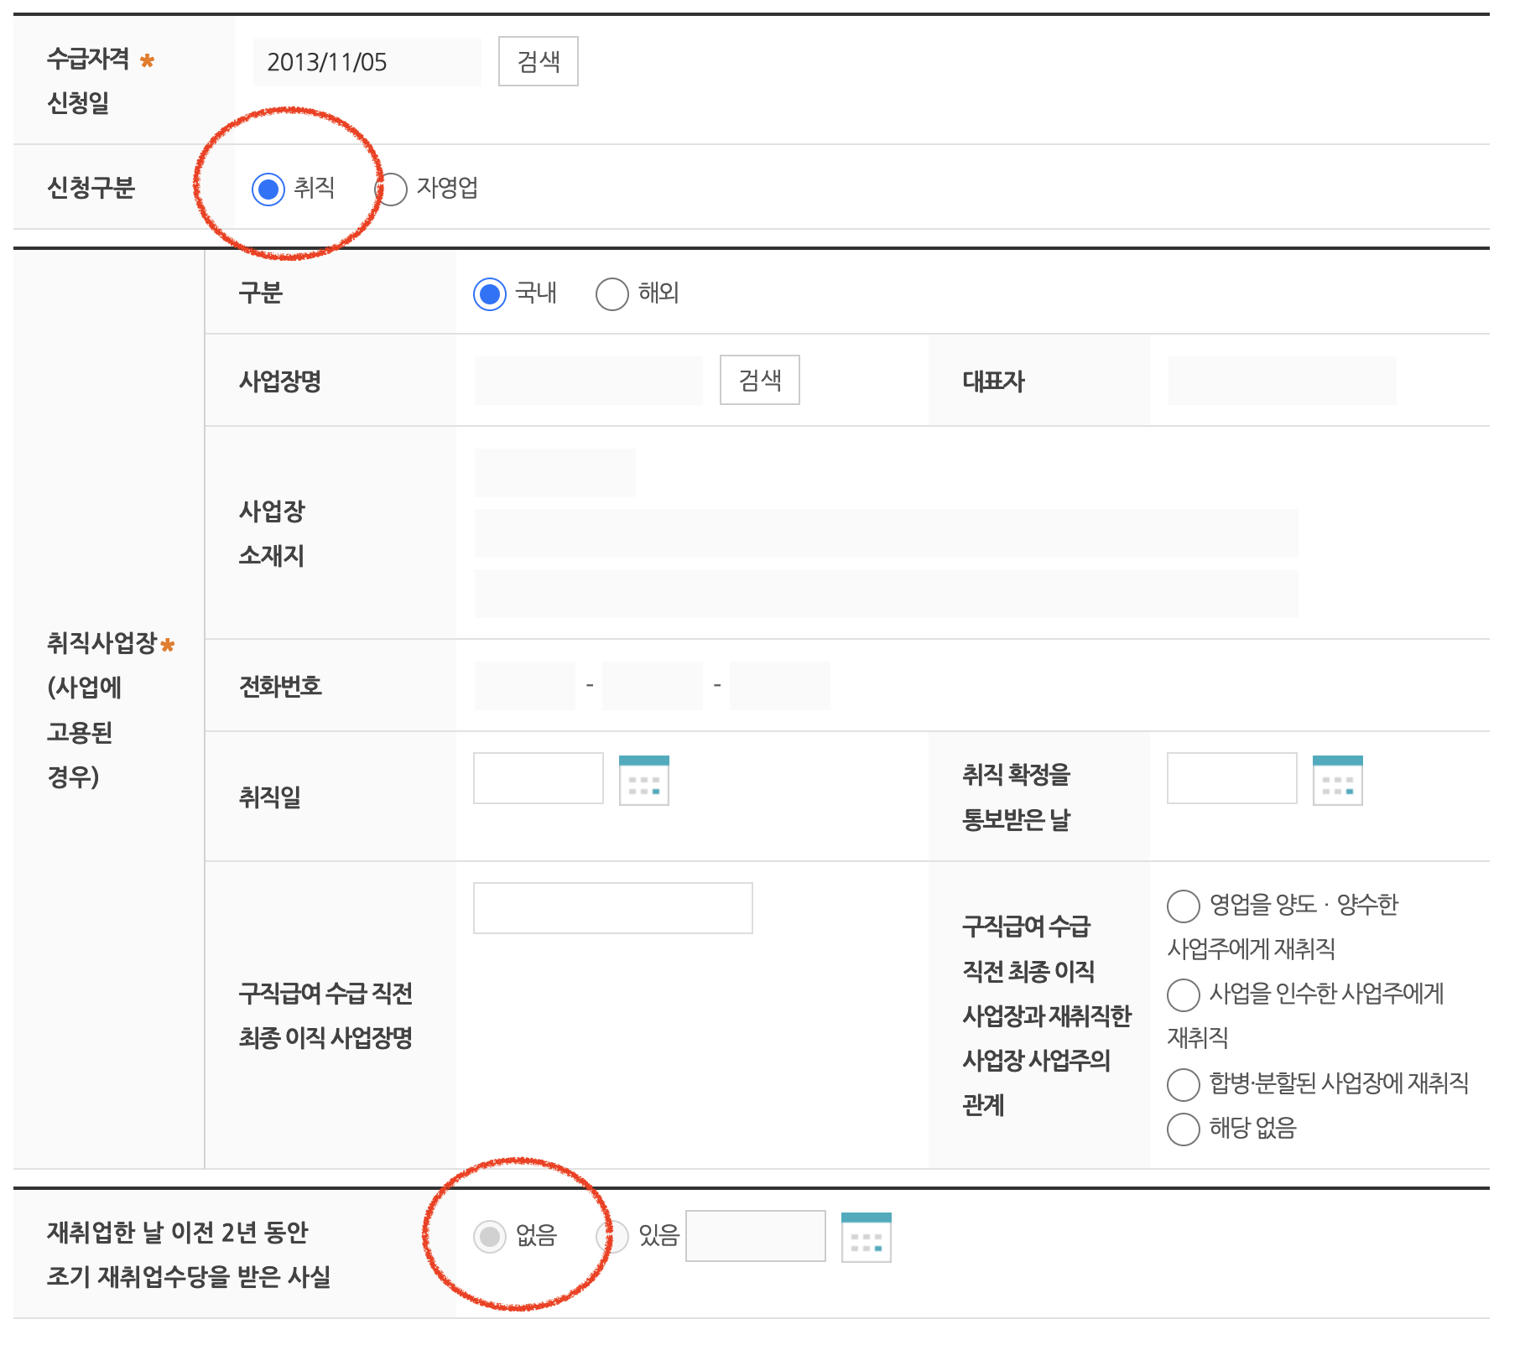Viewport: 1525px width, 1345px height.
Task: Click the 검색 button next to the 수급자격 신청일 date
Action: (x=538, y=60)
